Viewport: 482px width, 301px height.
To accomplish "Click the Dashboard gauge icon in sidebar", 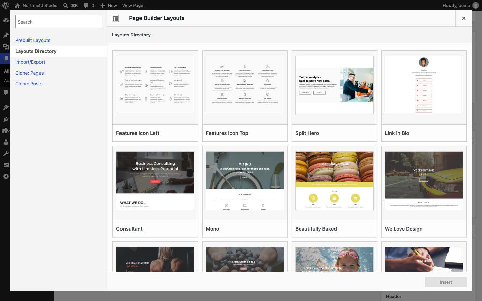I will tap(6, 20).
